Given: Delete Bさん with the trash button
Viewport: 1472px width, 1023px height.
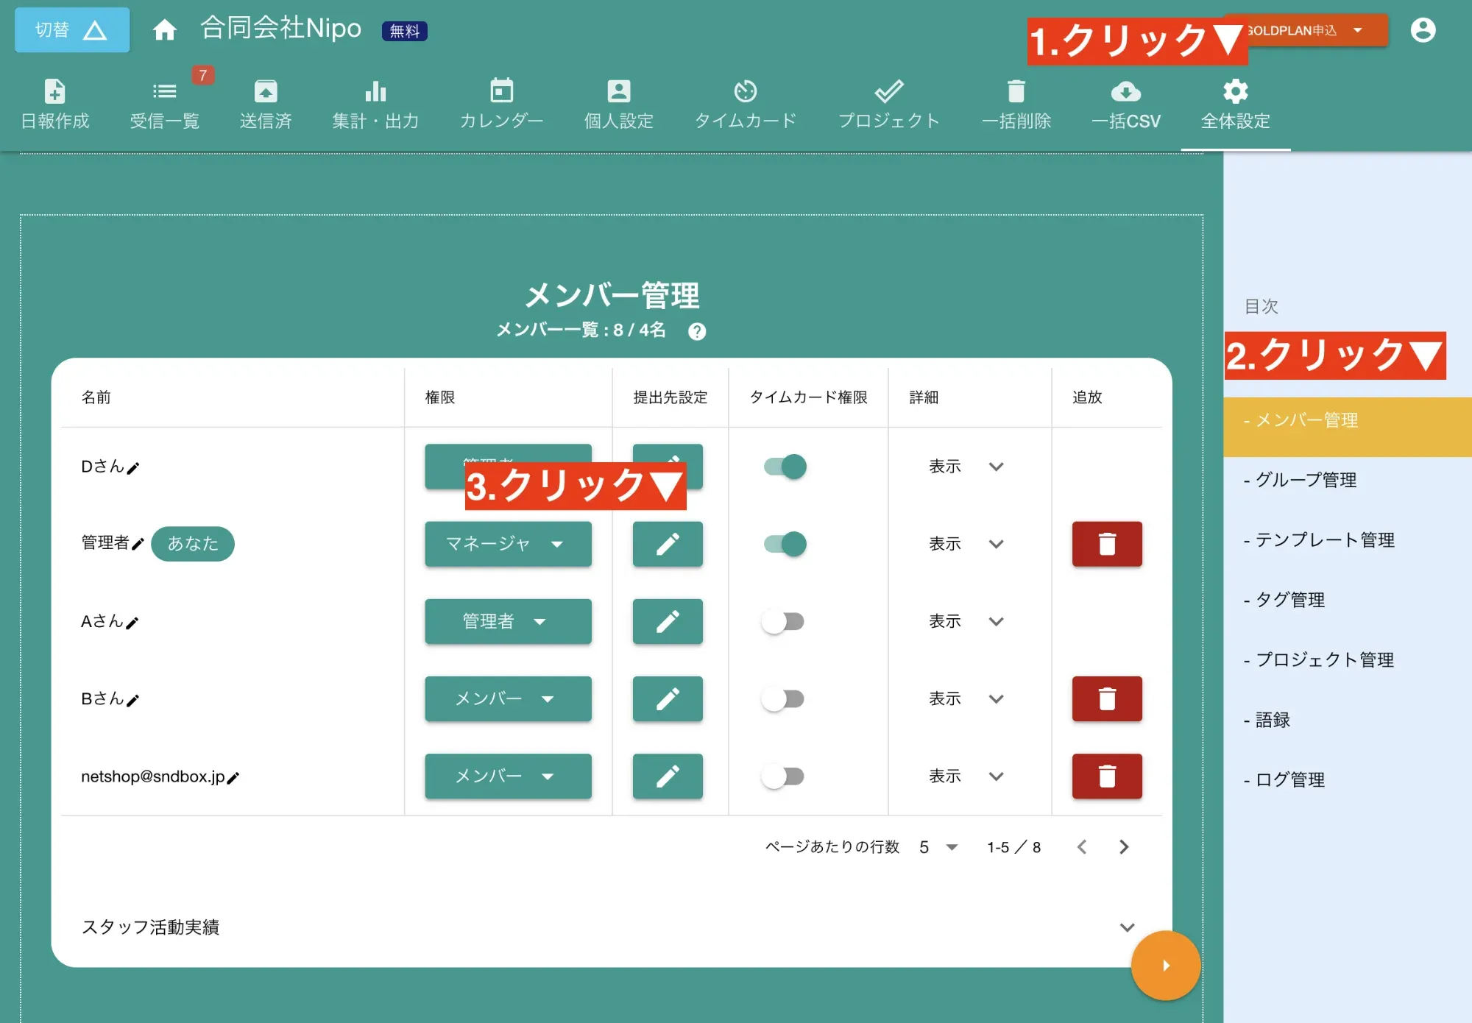Looking at the screenshot, I should [x=1107, y=699].
